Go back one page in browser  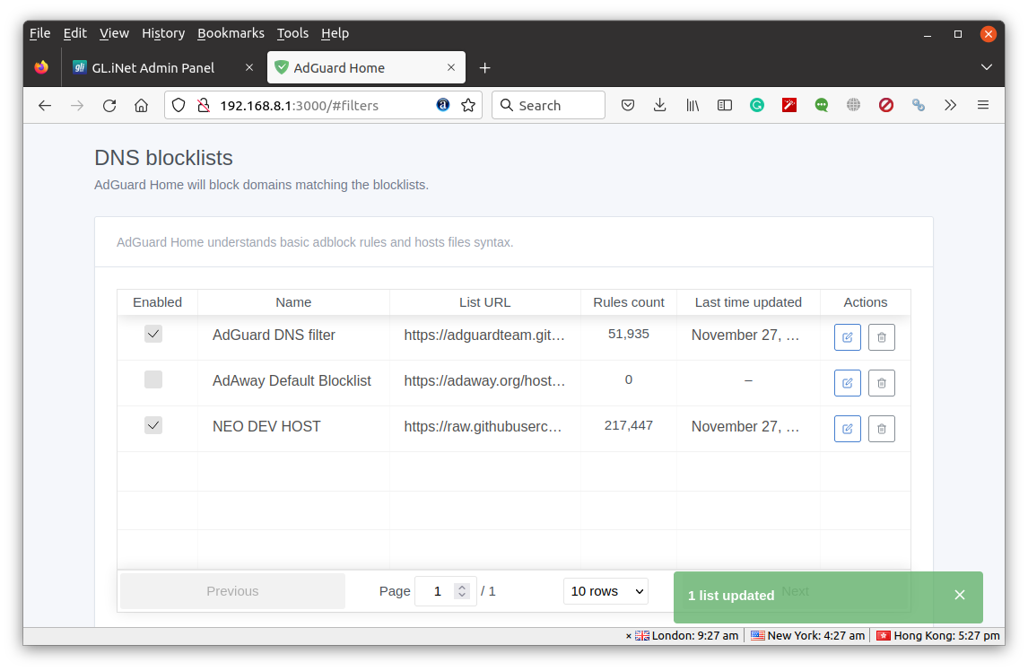tap(45, 106)
